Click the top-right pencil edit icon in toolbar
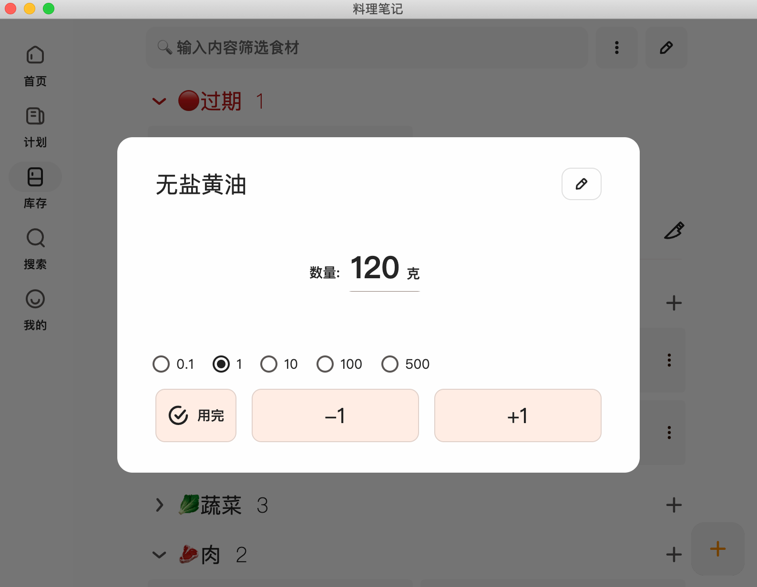The width and height of the screenshot is (757, 587). [x=666, y=48]
